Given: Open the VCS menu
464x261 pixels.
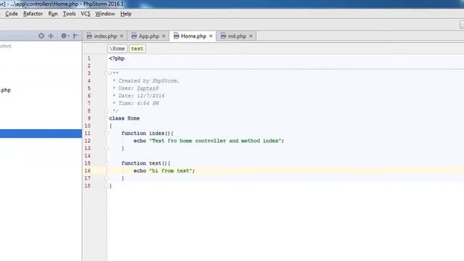Looking at the screenshot, I should click(86, 14).
